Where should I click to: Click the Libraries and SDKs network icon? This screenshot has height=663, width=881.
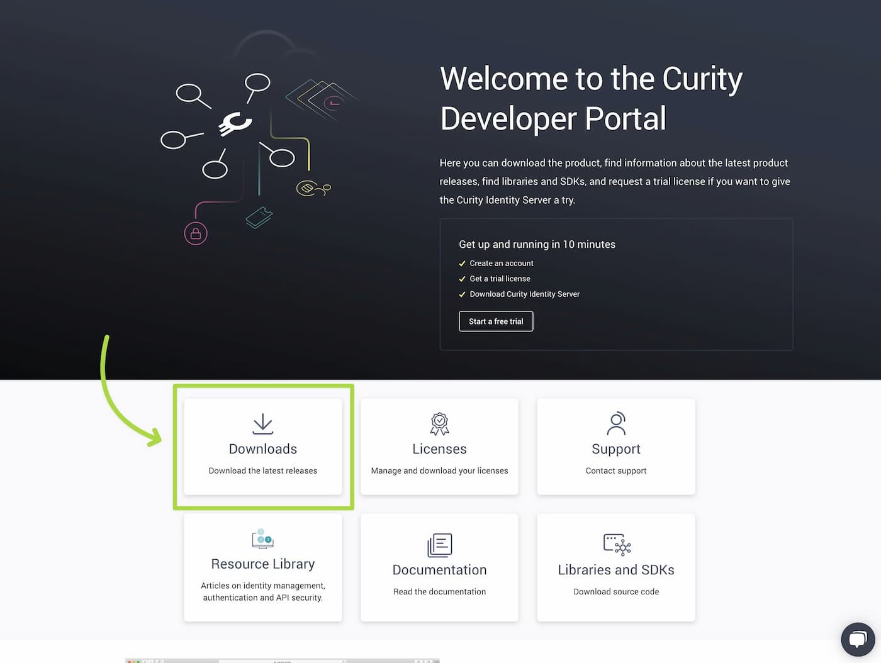point(616,545)
